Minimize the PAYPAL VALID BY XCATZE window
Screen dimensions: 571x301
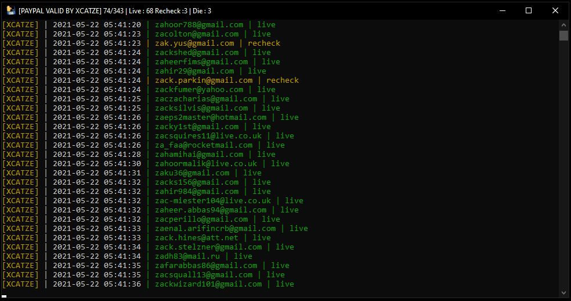503,10
